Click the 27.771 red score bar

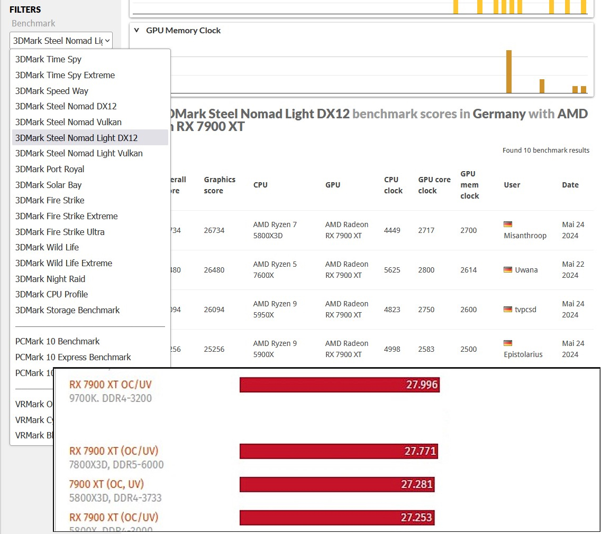339,451
